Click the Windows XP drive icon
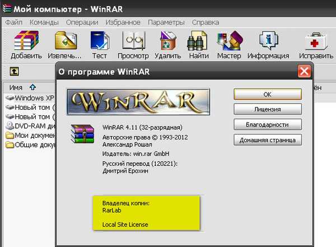Viewport: 336px width, 247px height. coord(10,98)
